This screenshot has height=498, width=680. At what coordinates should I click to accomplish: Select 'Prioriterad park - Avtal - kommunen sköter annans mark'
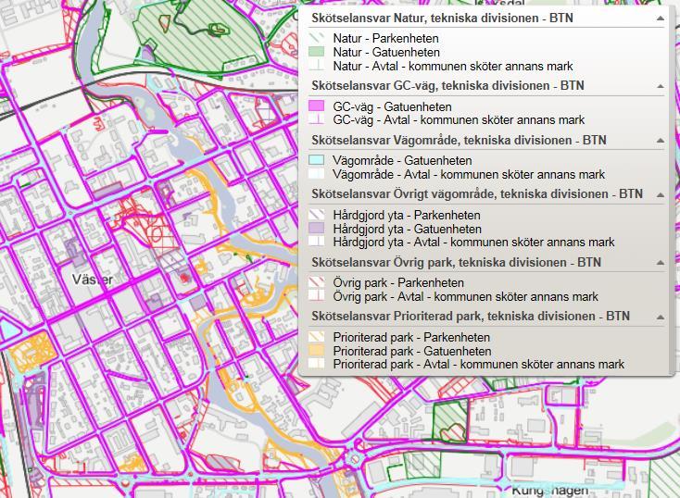[479, 364]
